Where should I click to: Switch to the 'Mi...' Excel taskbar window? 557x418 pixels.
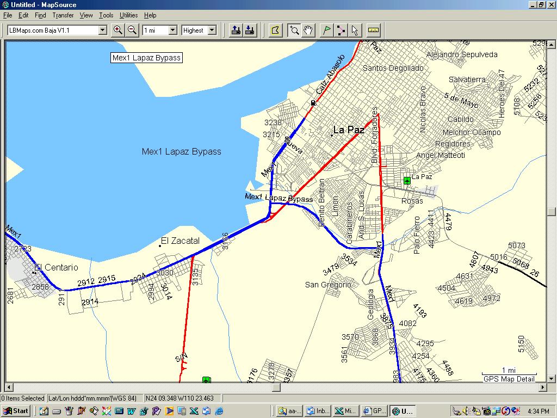tap(345, 411)
